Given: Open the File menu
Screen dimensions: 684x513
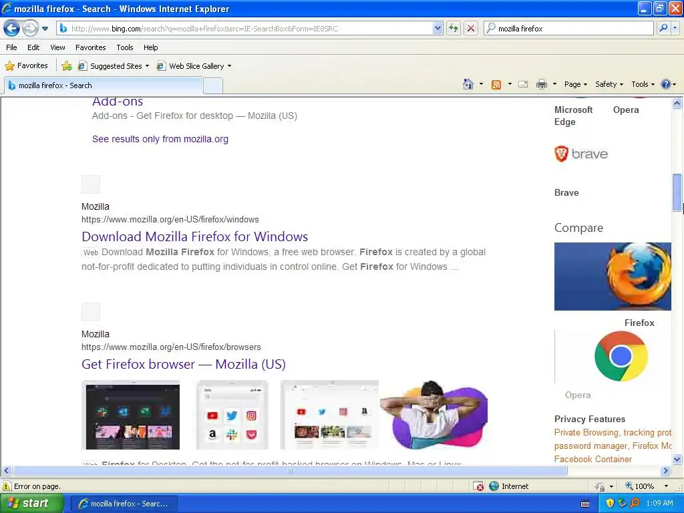Looking at the screenshot, I should (12, 47).
